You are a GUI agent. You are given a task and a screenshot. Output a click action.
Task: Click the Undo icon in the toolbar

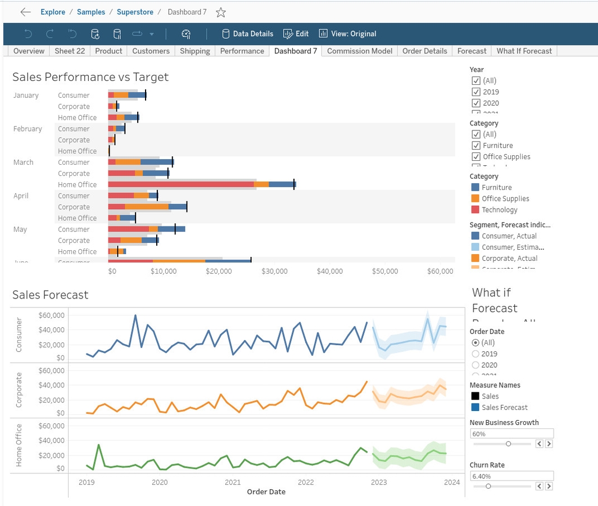[28, 34]
